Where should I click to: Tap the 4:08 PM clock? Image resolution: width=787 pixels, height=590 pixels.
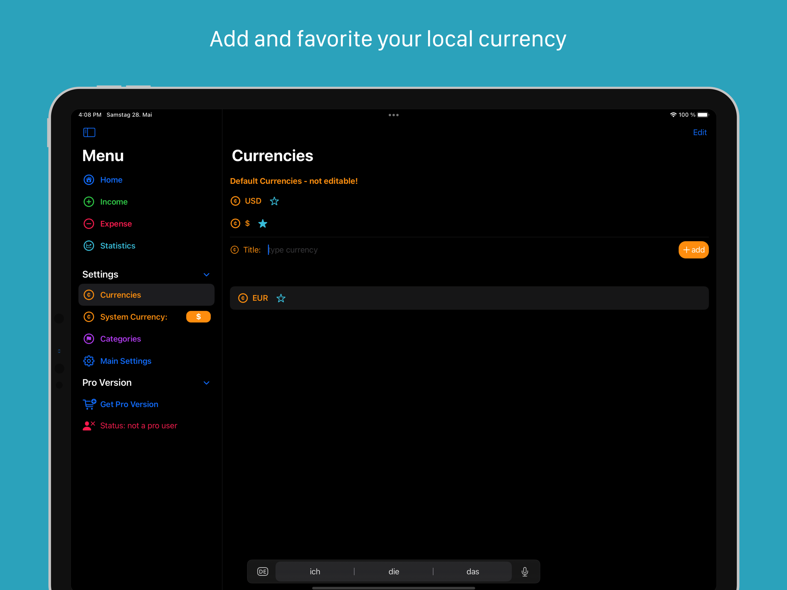pyautogui.click(x=90, y=115)
